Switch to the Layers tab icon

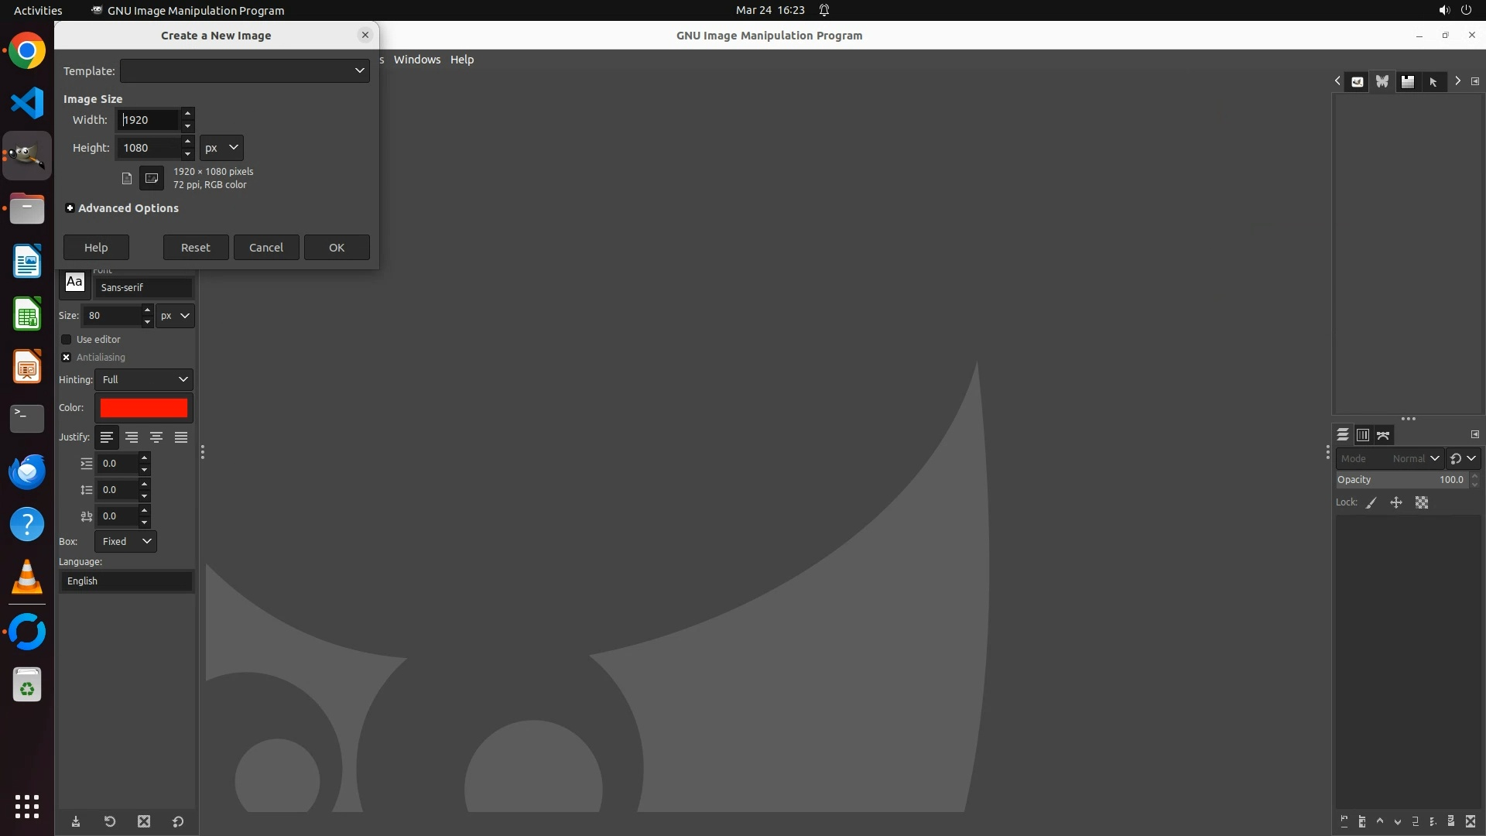(1343, 435)
